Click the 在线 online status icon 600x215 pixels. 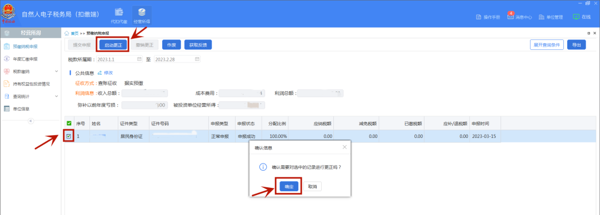[576, 17]
